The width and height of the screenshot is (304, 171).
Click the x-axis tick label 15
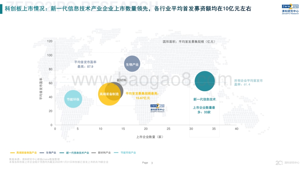coord(123,129)
